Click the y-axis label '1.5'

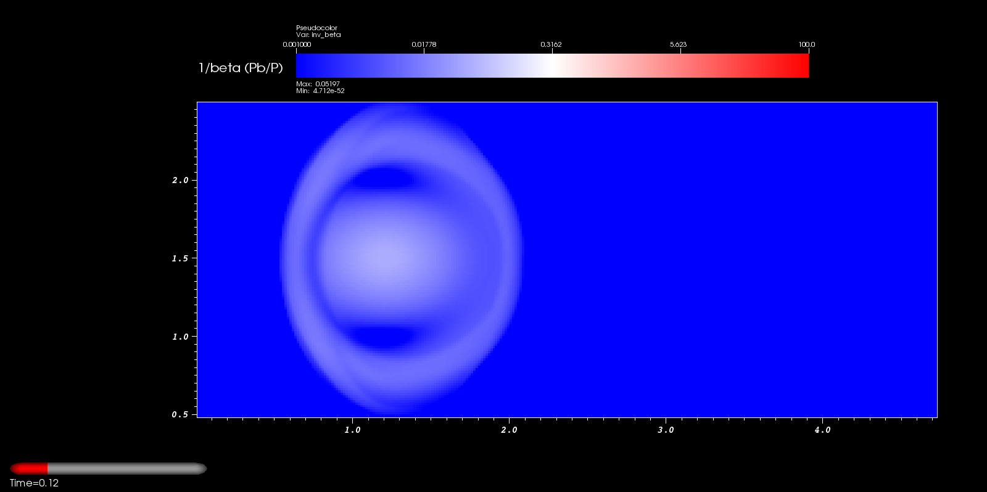(x=180, y=258)
